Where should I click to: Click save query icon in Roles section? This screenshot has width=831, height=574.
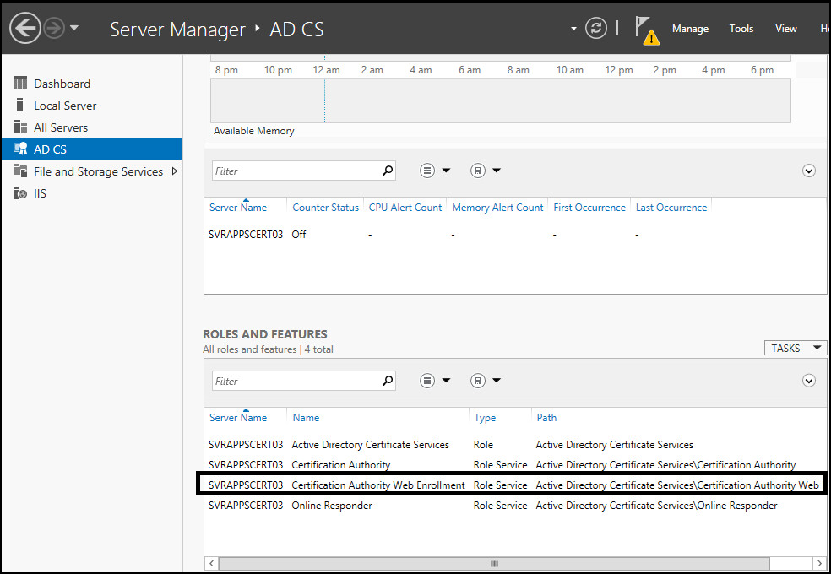(x=477, y=381)
